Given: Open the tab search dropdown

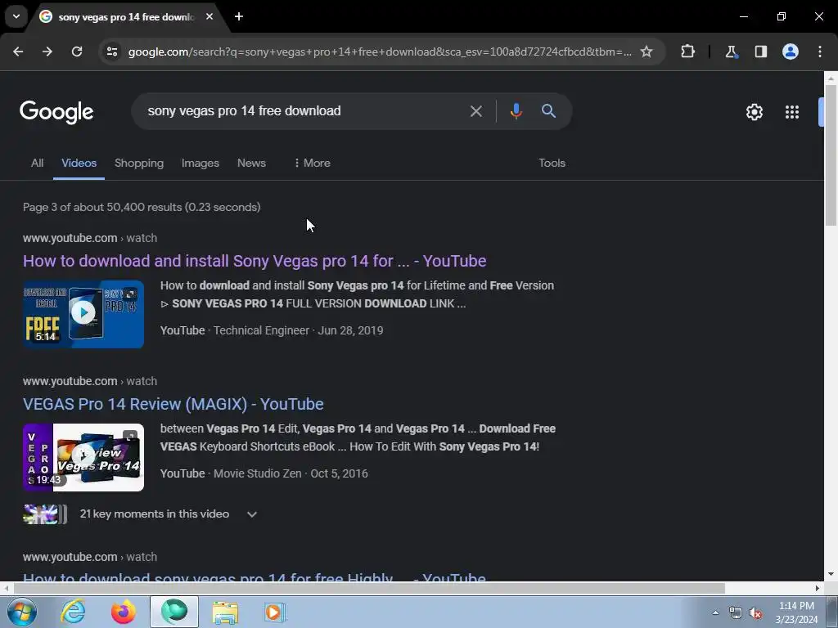Looking at the screenshot, I should tap(16, 16).
